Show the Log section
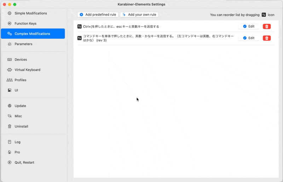283x182 pixels. point(33,142)
